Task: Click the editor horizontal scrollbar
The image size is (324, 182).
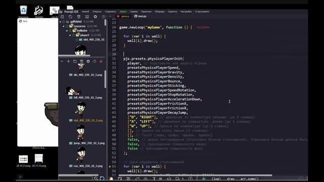Action: [195, 175]
